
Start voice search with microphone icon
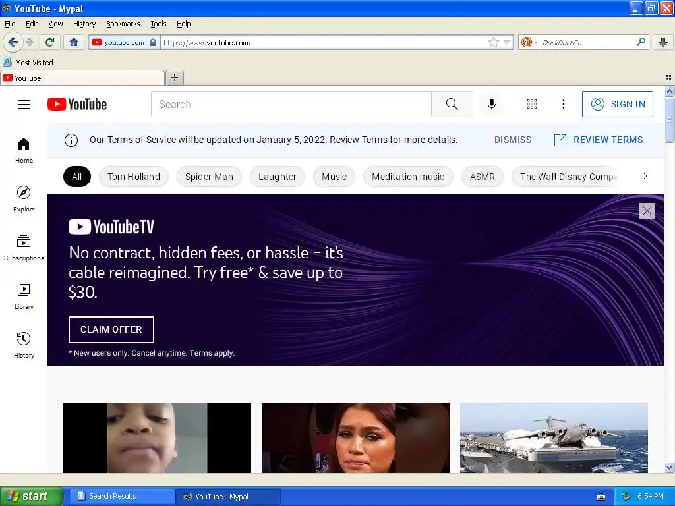[492, 104]
